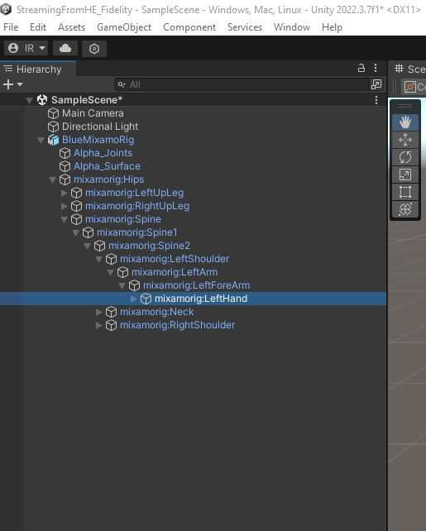Expand mixamorig:Neck

pos(99,312)
